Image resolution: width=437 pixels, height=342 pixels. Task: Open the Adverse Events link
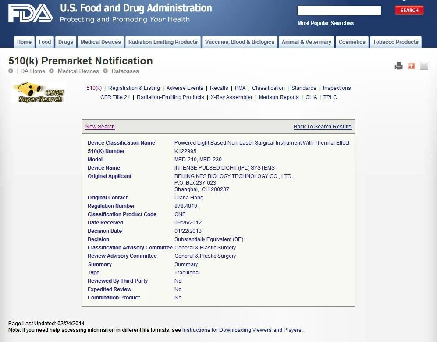185,88
